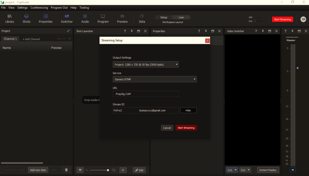Mute Master audio with speaker button

pos(293,170)
